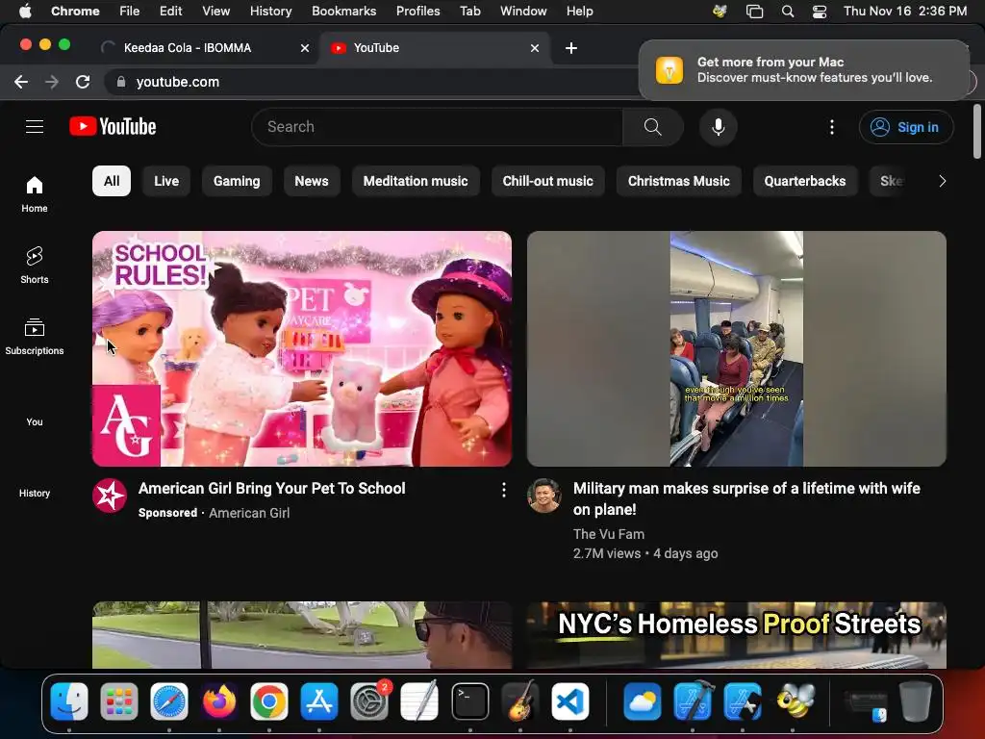Screen dimensions: 985x739
Task: Open the View menu
Action: click(215, 12)
